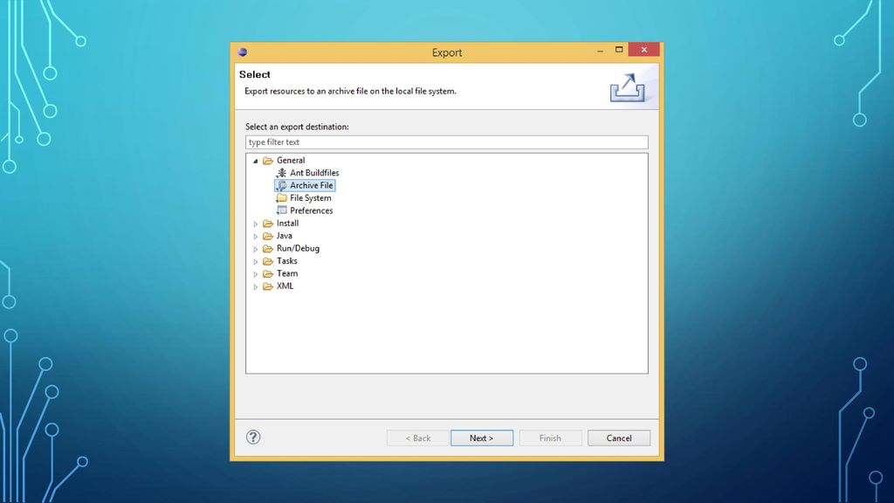Click the < Back button
The height and width of the screenshot is (503, 894).
pos(418,438)
